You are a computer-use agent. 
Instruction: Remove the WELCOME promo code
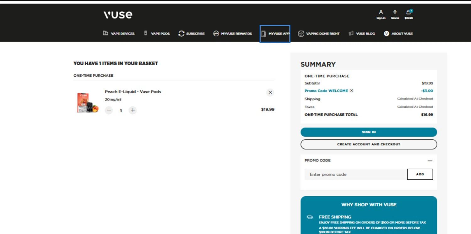tap(352, 91)
